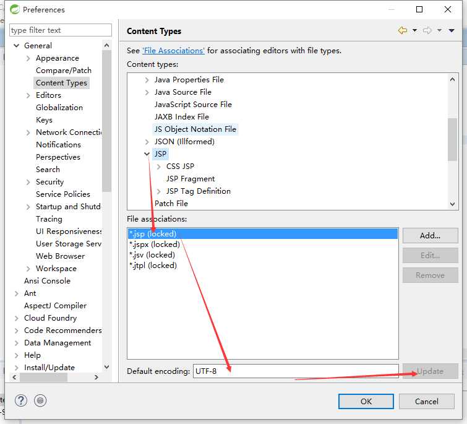Expand Startup and Shutdown node
The height and width of the screenshot is (424, 467).
coord(28,207)
